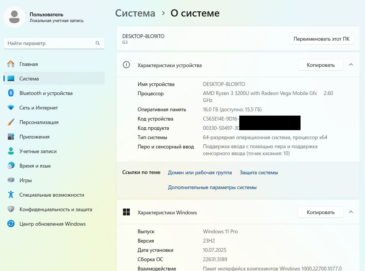Click the Система monitor icon
Viewport: 365px width, 271px height.
pyautogui.click(x=11, y=78)
